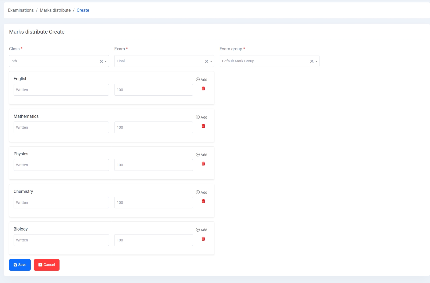
Task: Open the Class dropdown
Action: click(106, 61)
